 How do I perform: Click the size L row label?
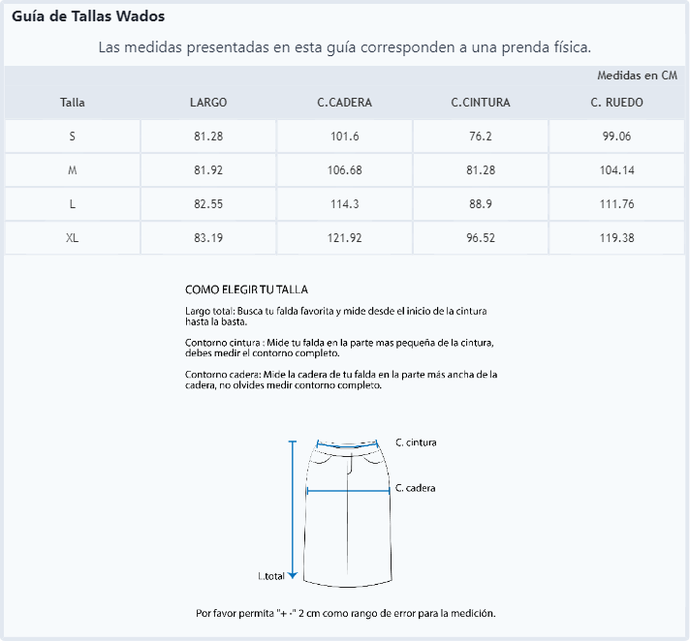click(x=72, y=204)
